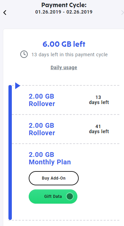Select the second 2.00 GB Rollover entry

click(x=66, y=129)
